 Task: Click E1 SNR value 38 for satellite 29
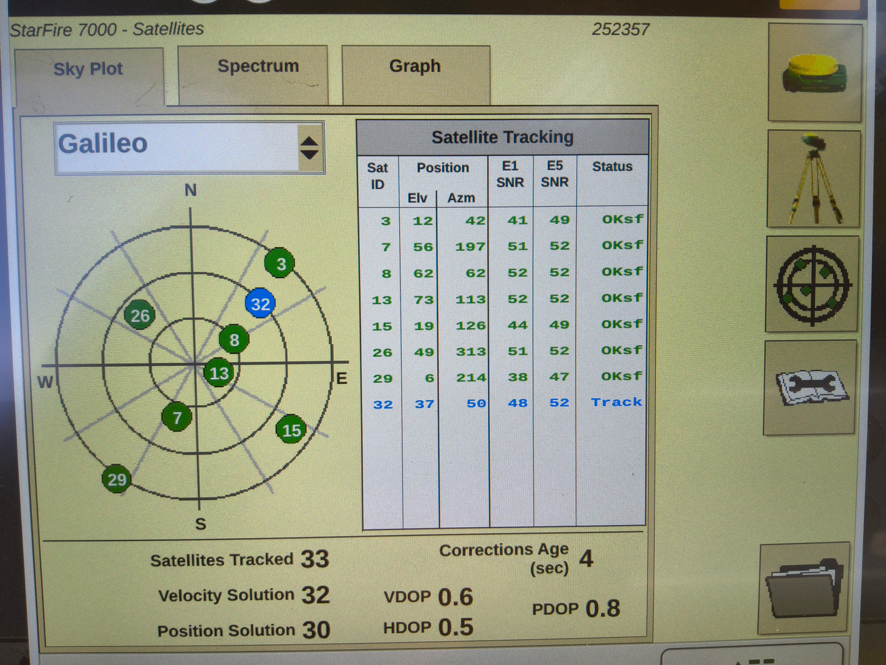pos(517,377)
